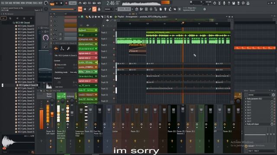This screenshot has height=155, width=277.
Task: Select the Slip tool in Playlist
Action: coord(99,17)
